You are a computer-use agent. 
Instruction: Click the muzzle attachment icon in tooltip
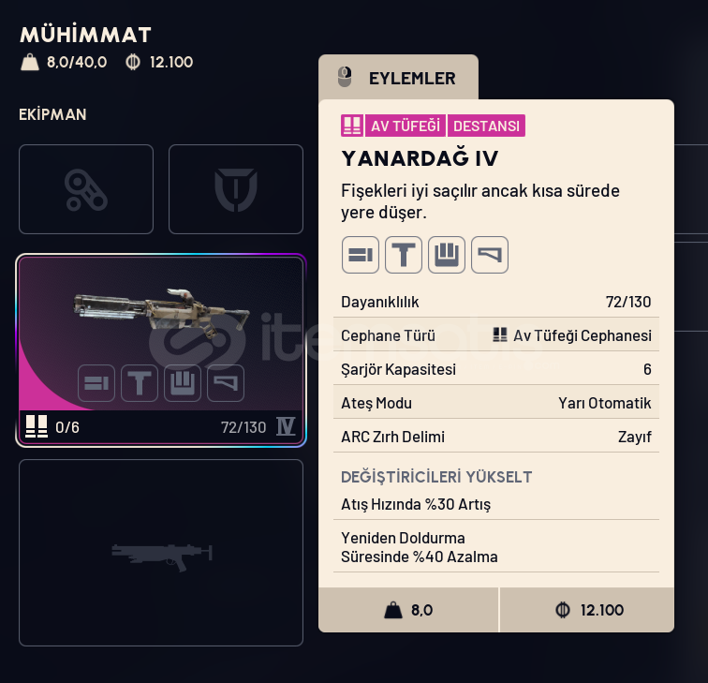click(360, 255)
